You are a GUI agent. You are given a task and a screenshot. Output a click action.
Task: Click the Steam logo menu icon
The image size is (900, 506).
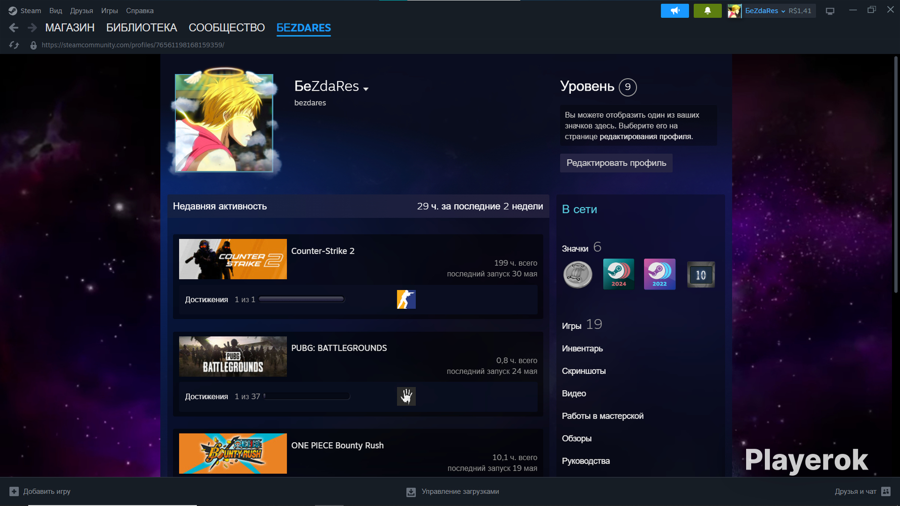tap(13, 11)
